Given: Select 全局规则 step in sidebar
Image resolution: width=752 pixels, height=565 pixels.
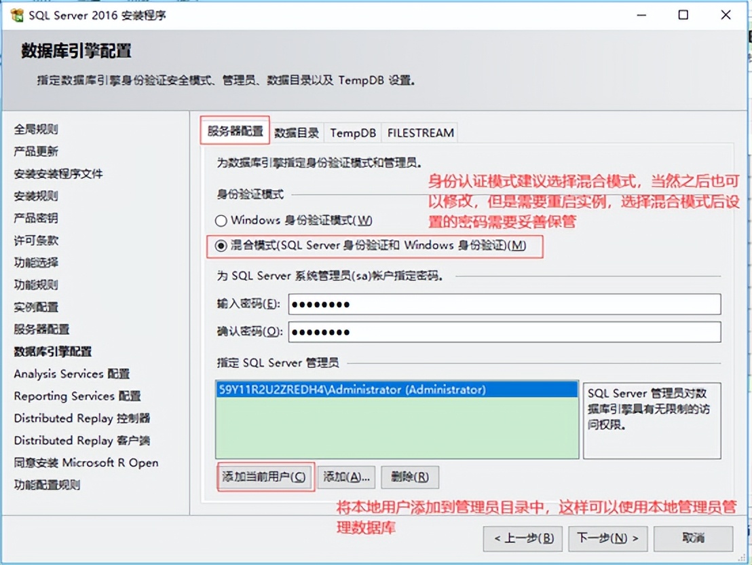Looking at the screenshot, I should tap(36, 129).
